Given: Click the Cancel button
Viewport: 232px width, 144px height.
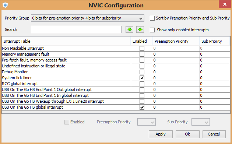Looking at the screenshot, I should coord(214,134).
